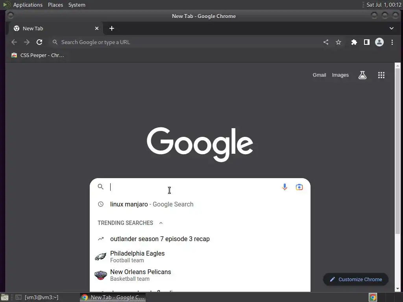Click the New Orleans Pelicans logo
Viewport: 403px width, 302px height.
tap(100, 275)
